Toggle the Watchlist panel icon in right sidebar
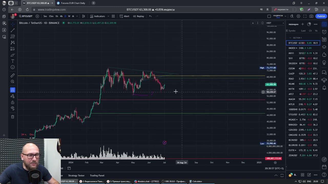The image size is (328, 184). click(x=324, y=24)
